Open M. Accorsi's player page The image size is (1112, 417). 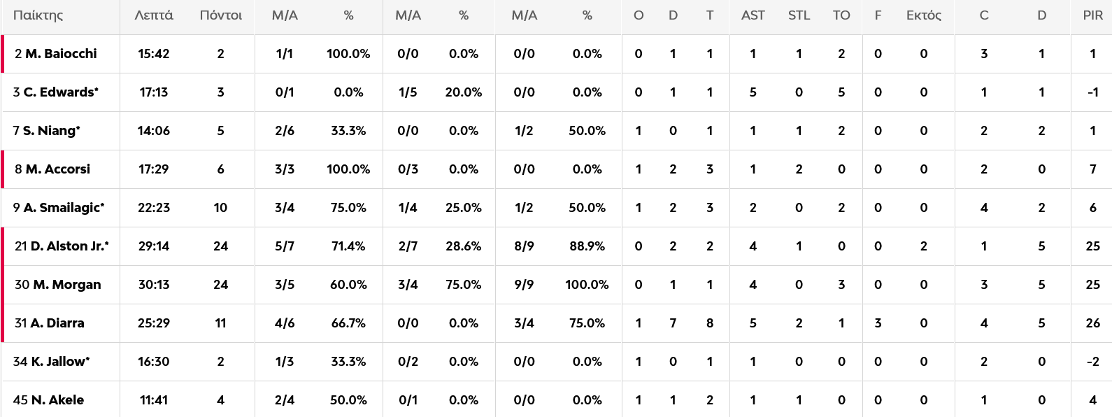pyautogui.click(x=57, y=169)
